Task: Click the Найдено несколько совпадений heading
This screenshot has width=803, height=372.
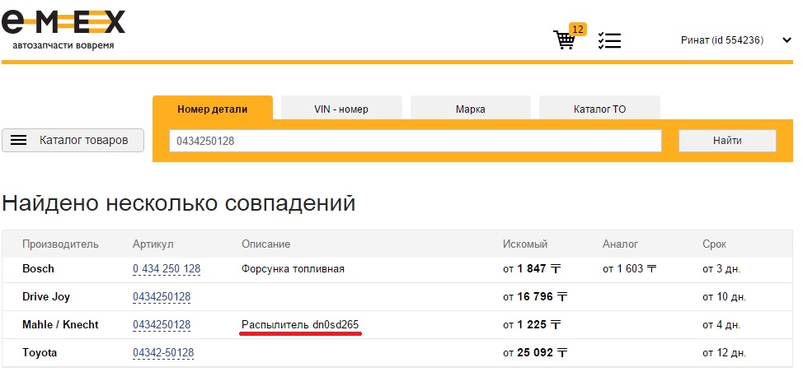Action: pos(179,203)
